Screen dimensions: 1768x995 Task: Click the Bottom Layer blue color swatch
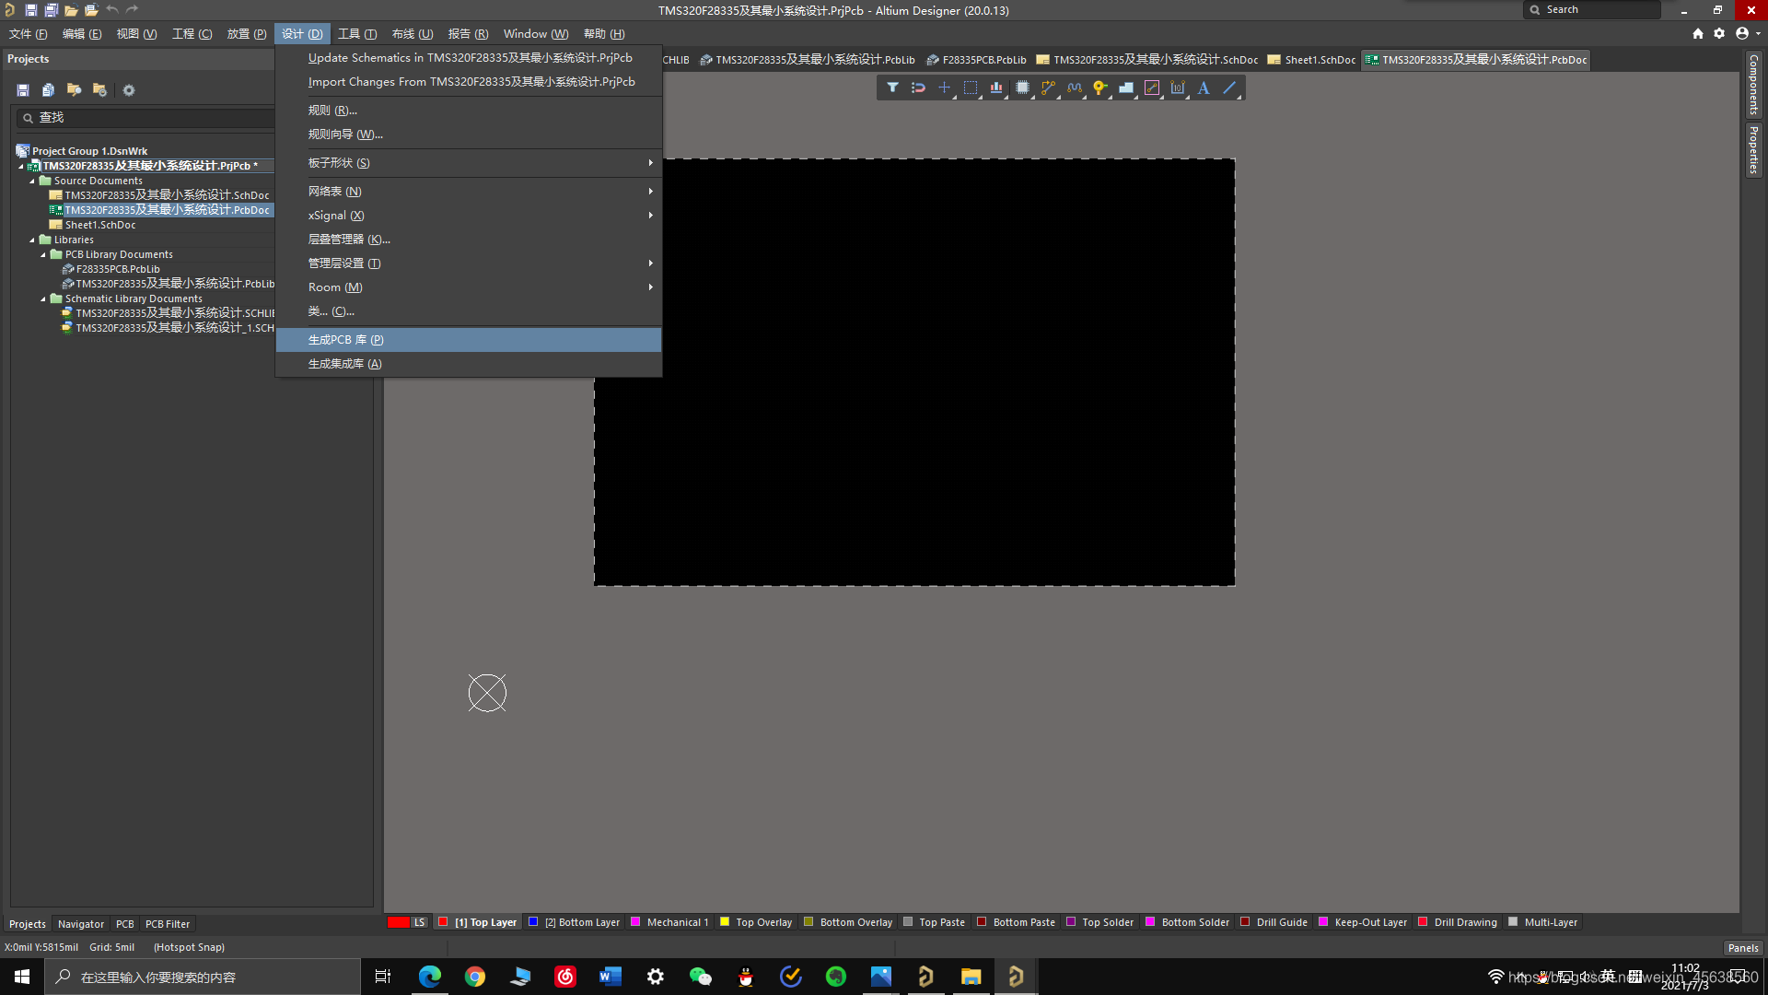(533, 922)
